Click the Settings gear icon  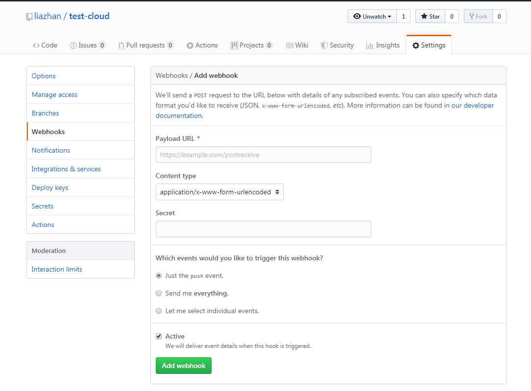416,46
